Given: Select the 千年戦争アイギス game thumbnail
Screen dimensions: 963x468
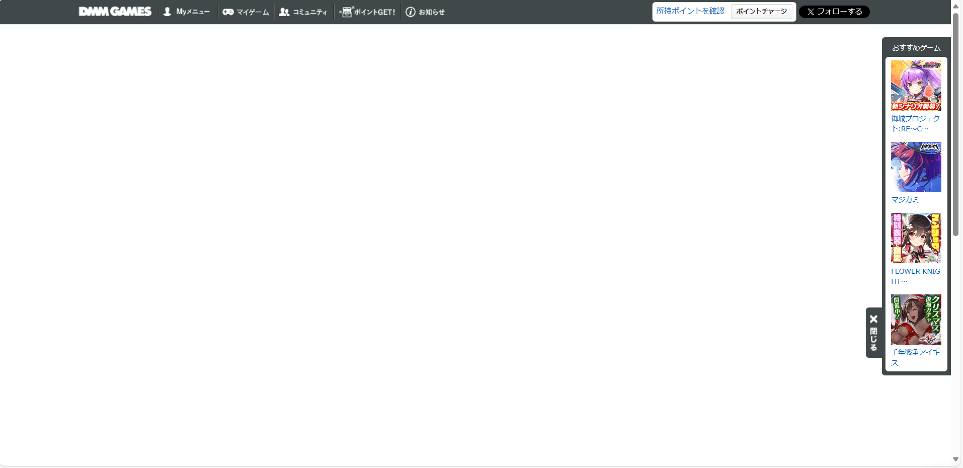Looking at the screenshot, I should point(916,320).
